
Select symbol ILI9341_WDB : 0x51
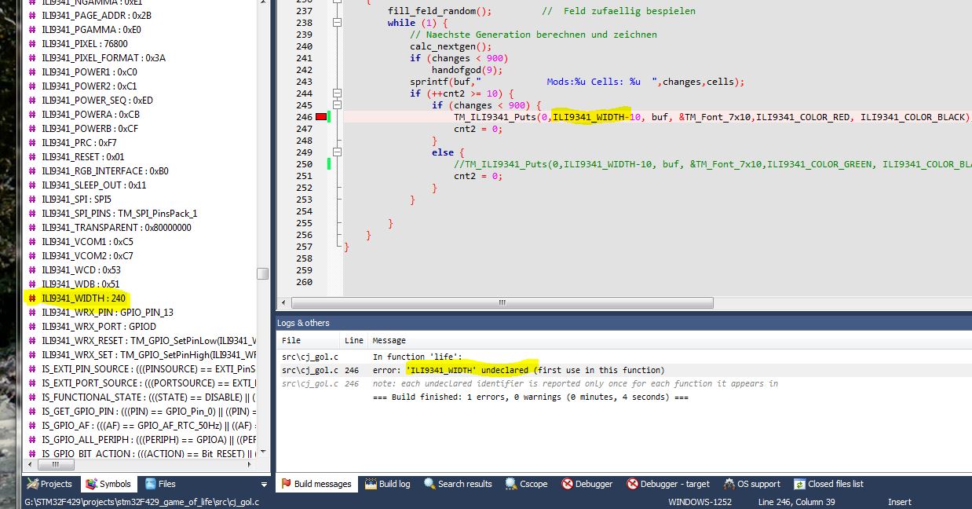coord(82,284)
